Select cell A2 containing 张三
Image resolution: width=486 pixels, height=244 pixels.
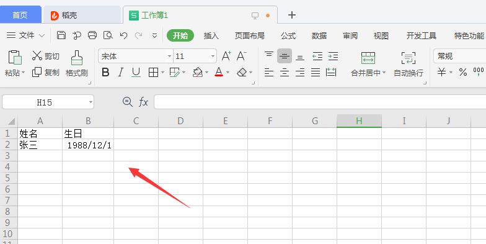click(x=40, y=145)
